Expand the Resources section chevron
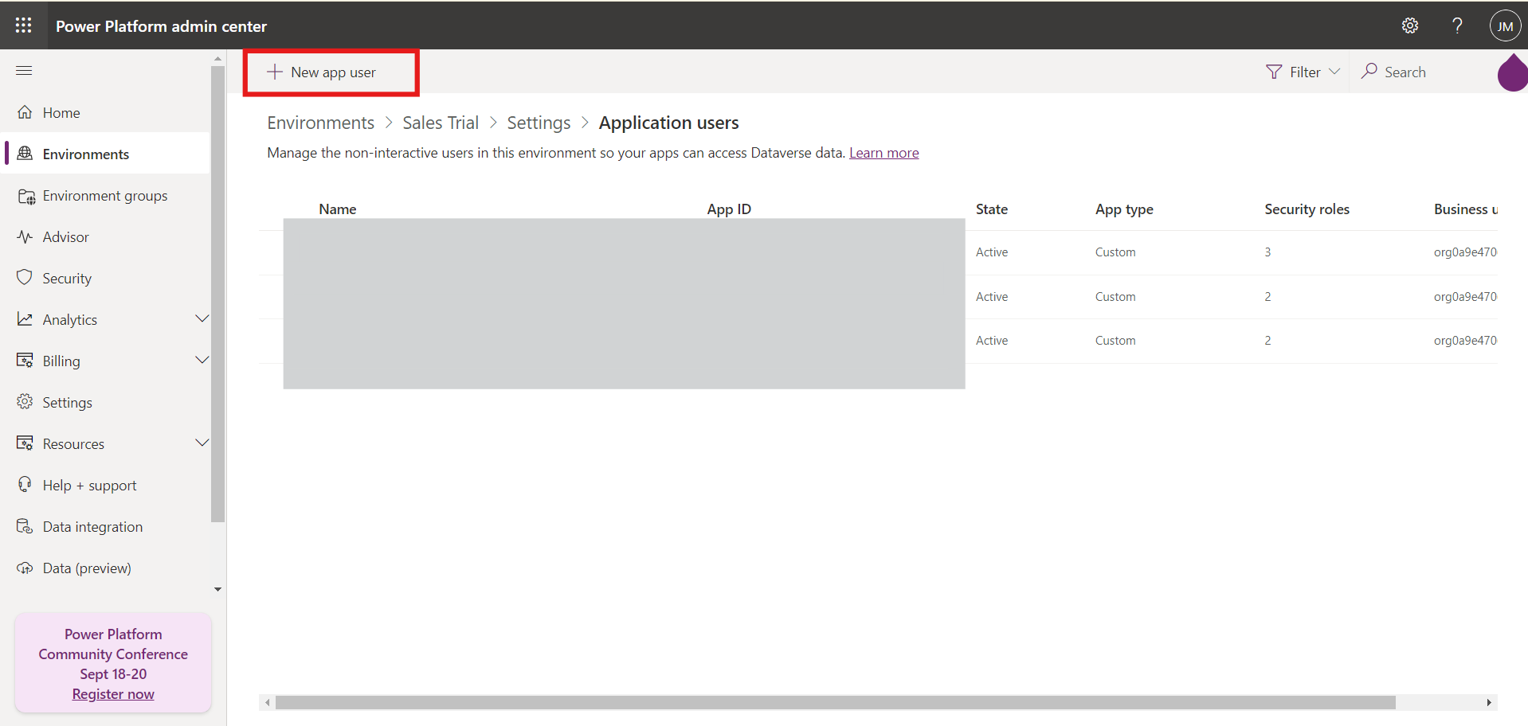The height and width of the screenshot is (726, 1528). point(202,443)
